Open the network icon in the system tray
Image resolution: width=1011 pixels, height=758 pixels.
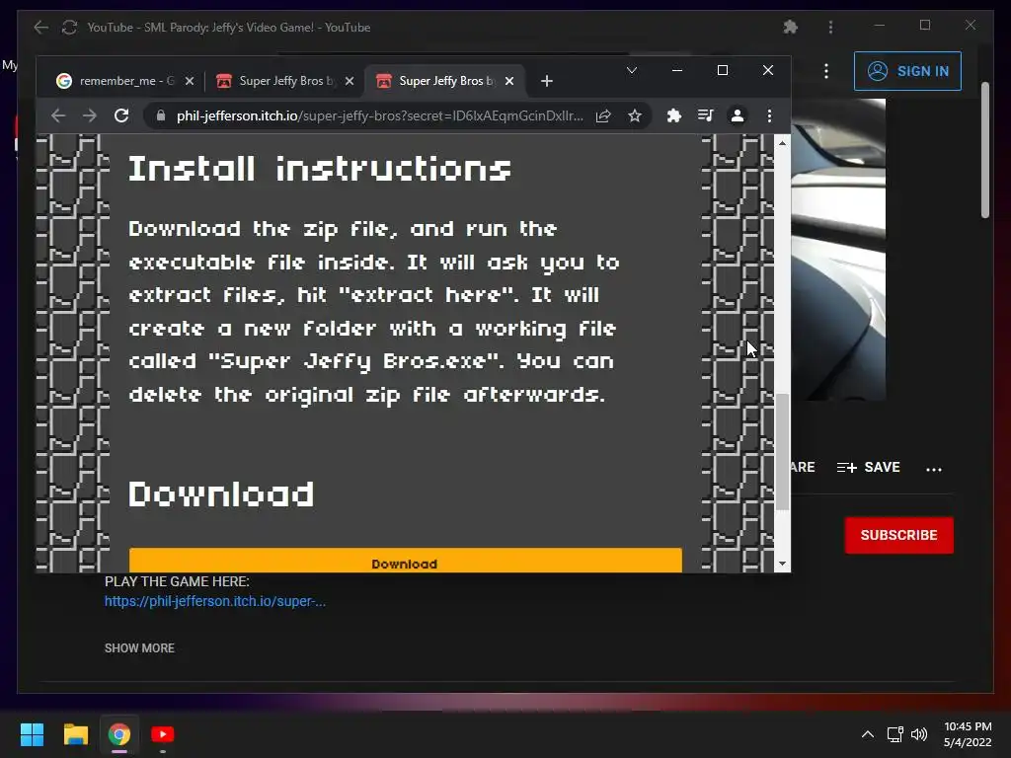(894, 734)
